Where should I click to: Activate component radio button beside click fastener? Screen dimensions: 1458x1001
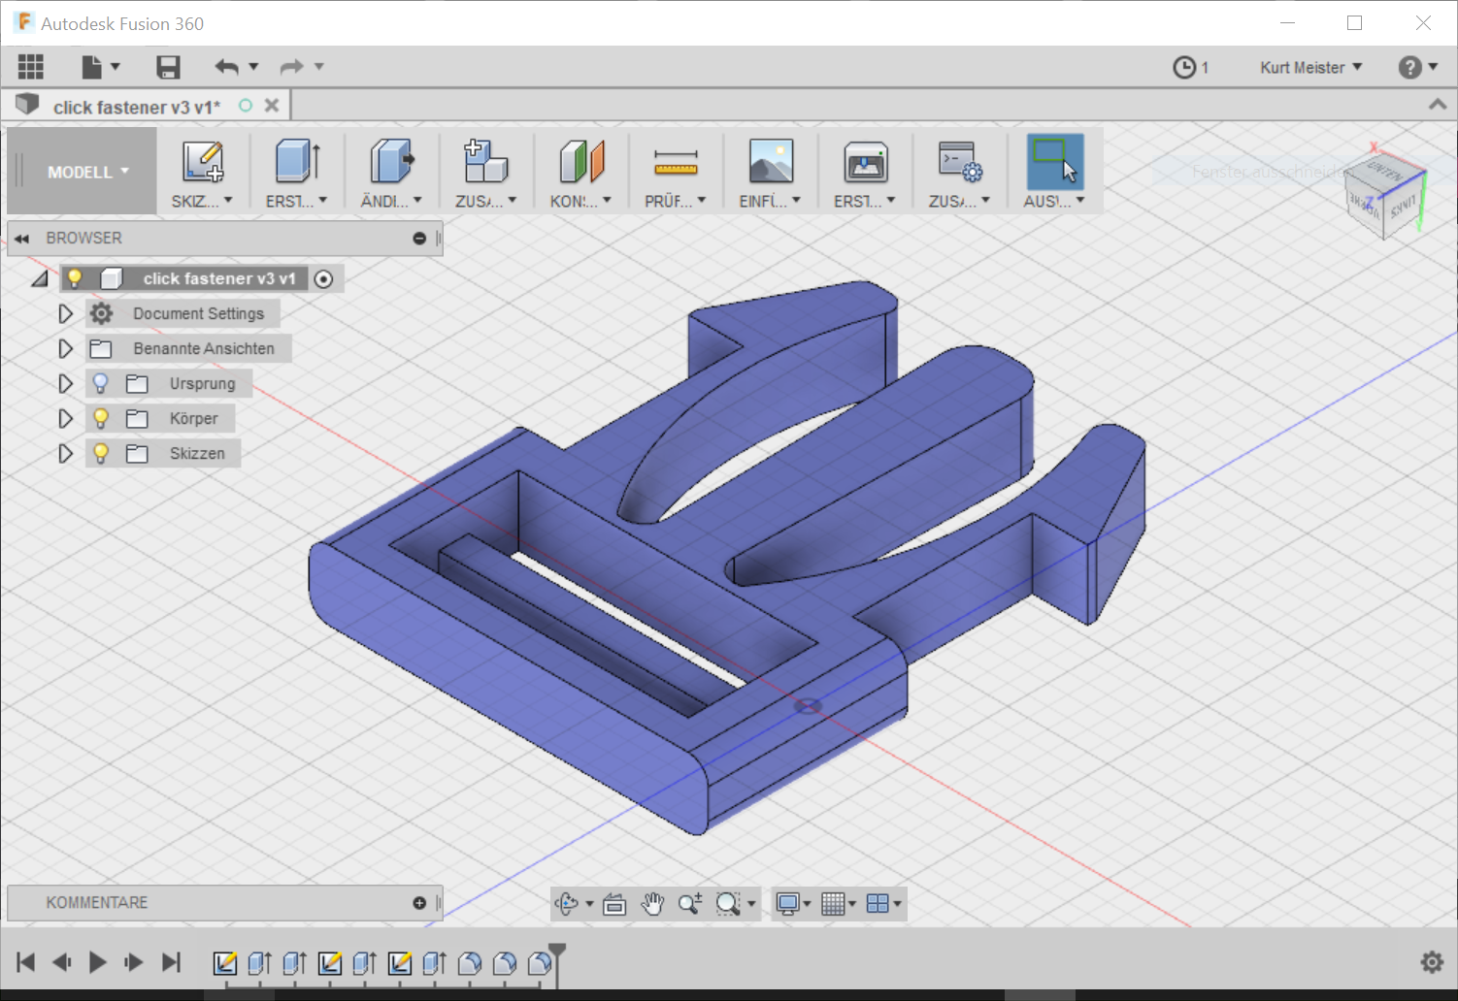pos(324,279)
